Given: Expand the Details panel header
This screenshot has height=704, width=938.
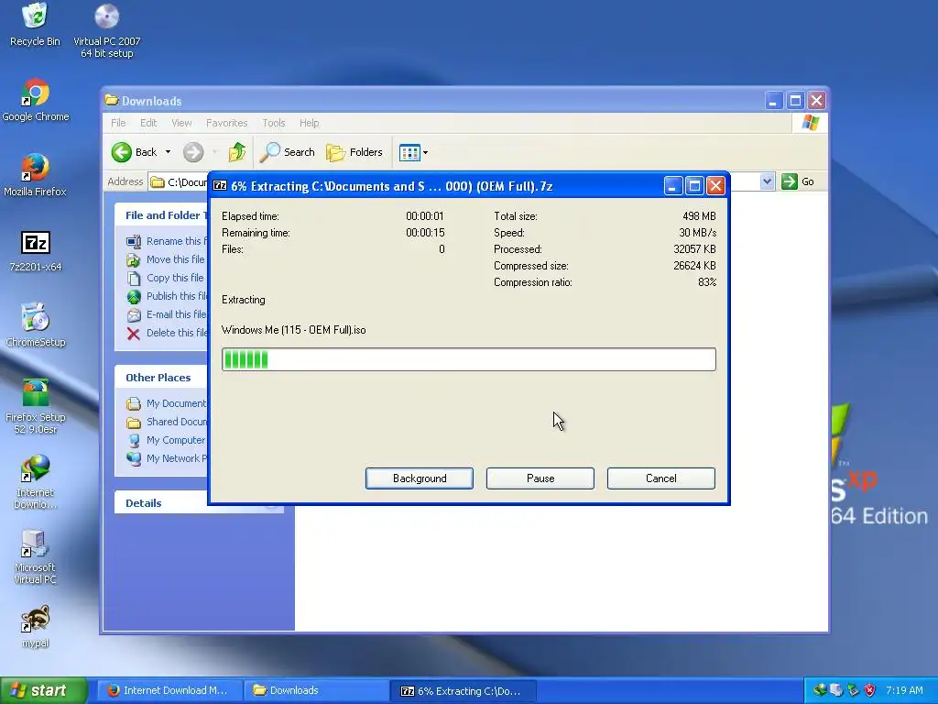Looking at the screenshot, I should coord(199,503).
